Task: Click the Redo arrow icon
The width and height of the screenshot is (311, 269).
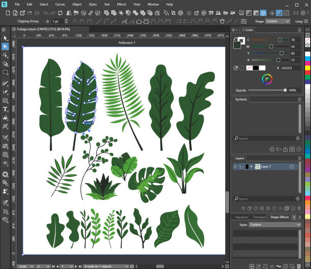Action: click(x=53, y=13)
